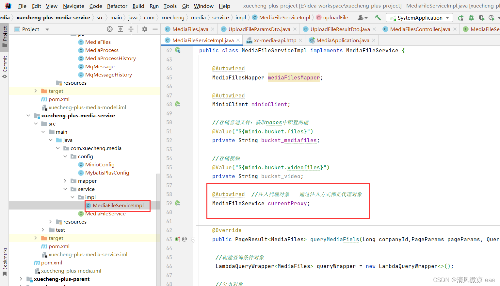The width and height of the screenshot is (500, 286).
Task: Select MybatisPlusConfig class in tree
Action: click(x=107, y=173)
